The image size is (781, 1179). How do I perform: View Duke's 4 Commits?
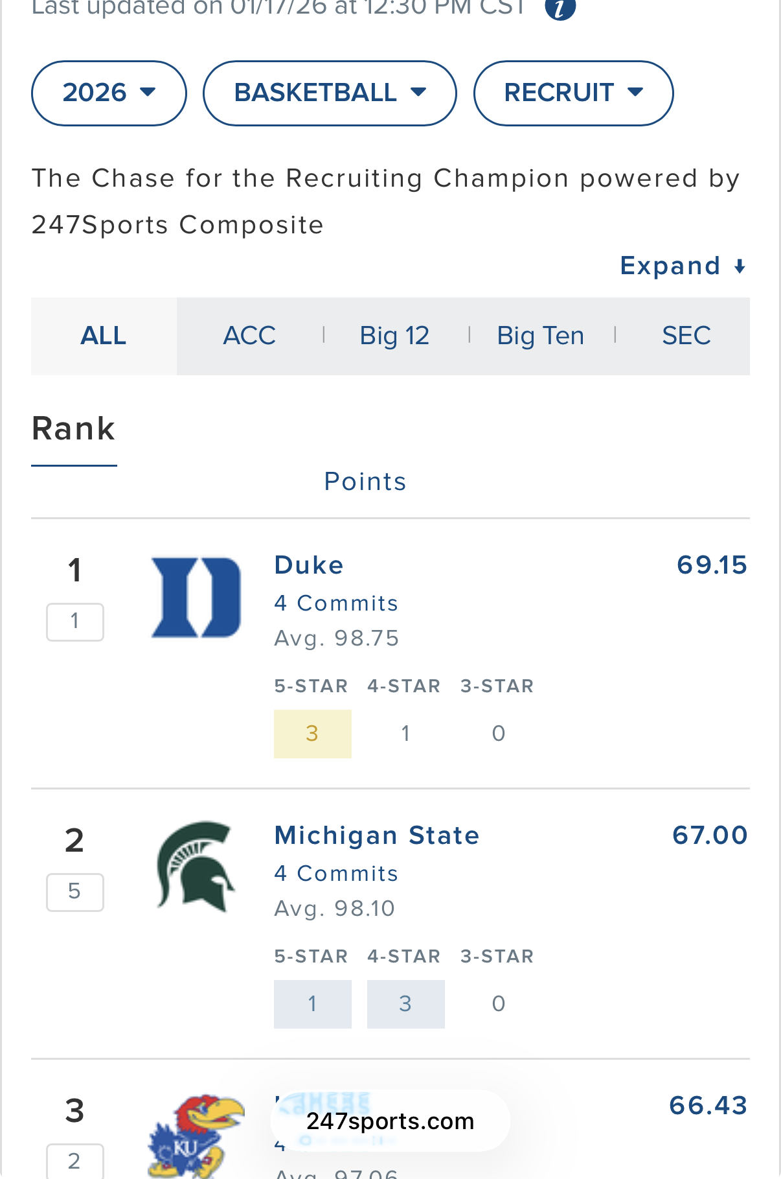tap(335, 603)
